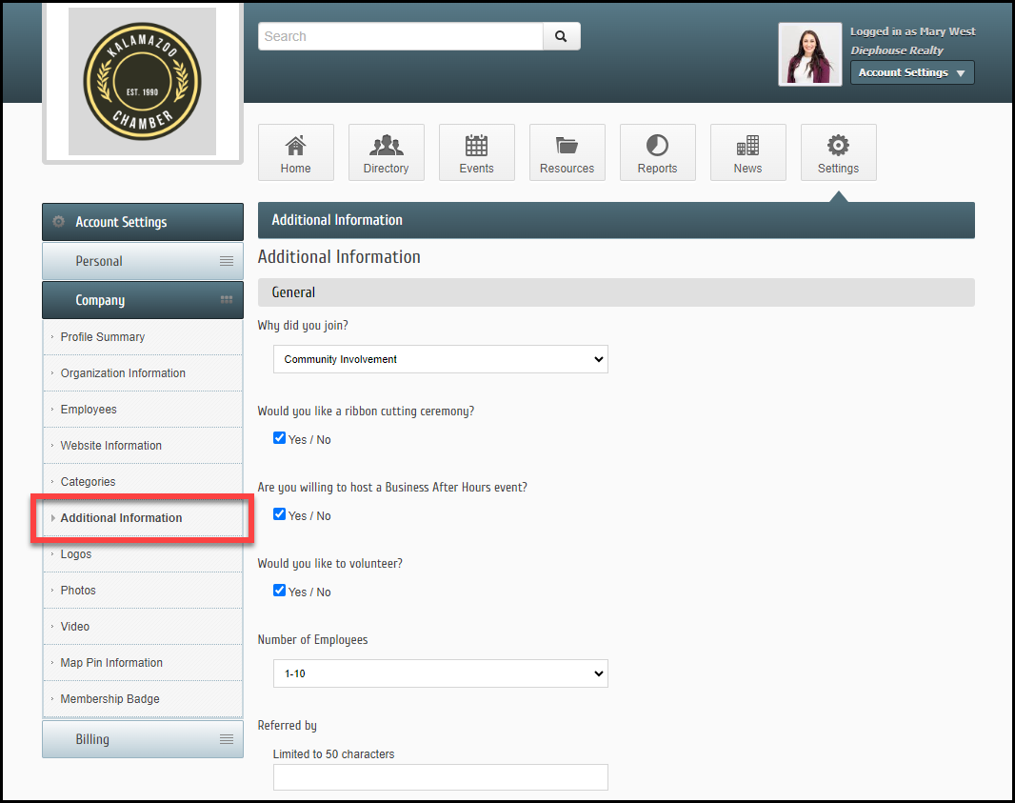The width and height of the screenshot is (1015, 803).
Task: Click the Referred by text field
Action: [x=440, y=777]
